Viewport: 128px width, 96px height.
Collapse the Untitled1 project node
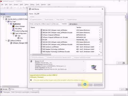click(1, 17)
